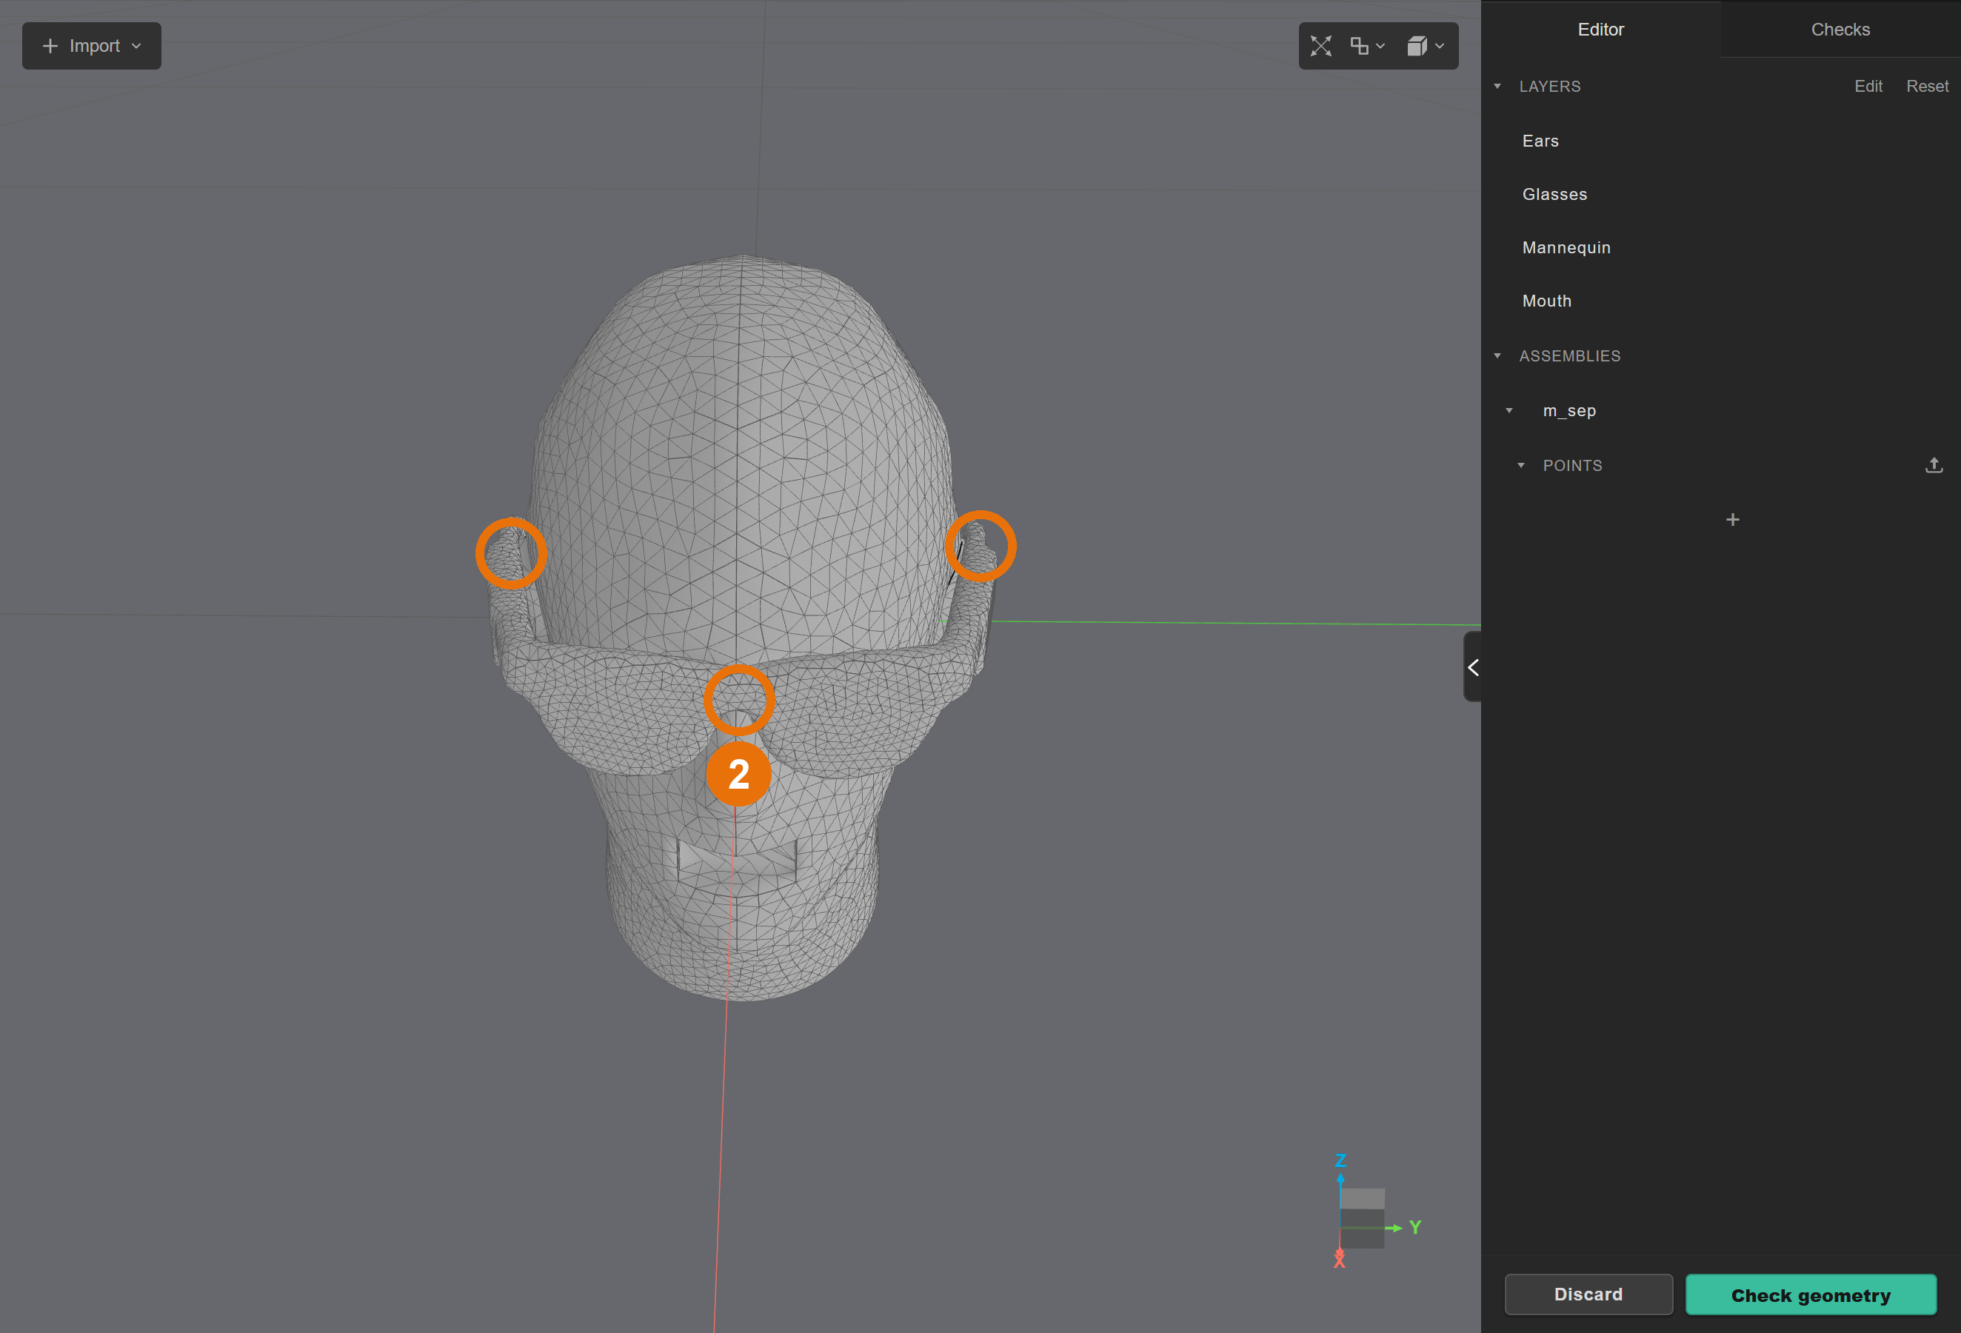
Task: Open the view cube render mode dropdown
Action: click(1425, 46)
